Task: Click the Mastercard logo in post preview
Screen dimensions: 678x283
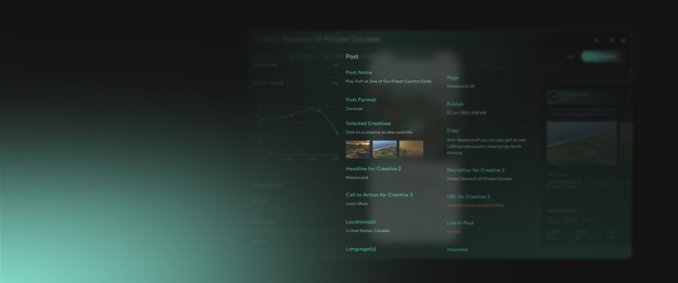Action: (553, 97)
